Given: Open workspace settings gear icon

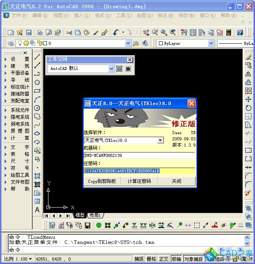Looking at the screenshot, I should click(x=119, y=69).
